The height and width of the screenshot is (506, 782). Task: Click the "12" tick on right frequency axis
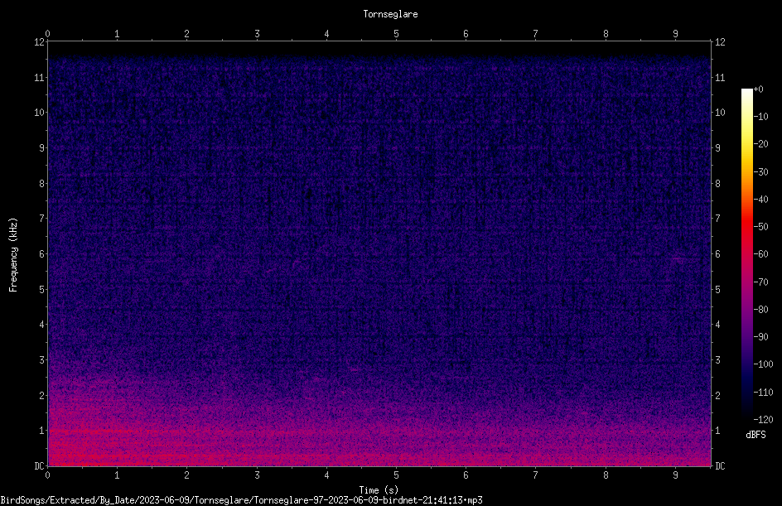(720, 42)
